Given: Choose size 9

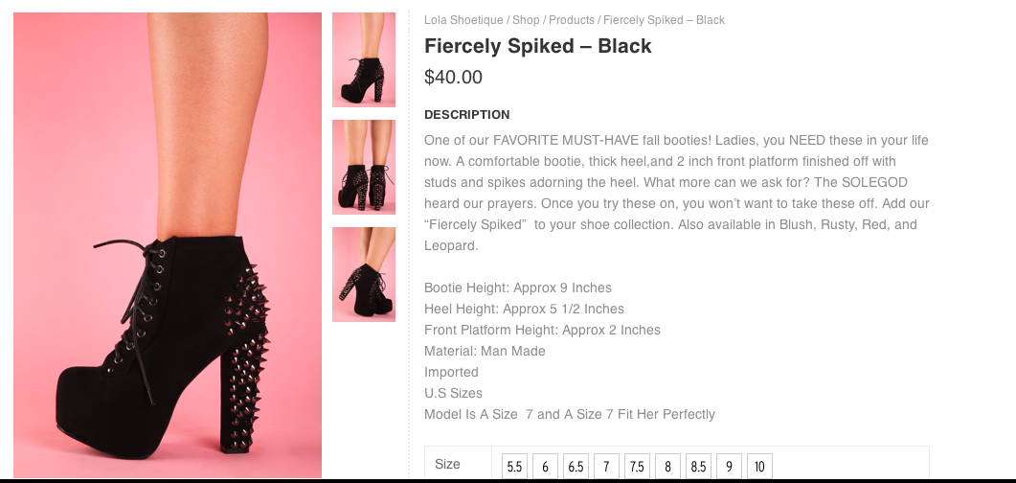Looking at the screenshot, I should click(x=729, y=467).
